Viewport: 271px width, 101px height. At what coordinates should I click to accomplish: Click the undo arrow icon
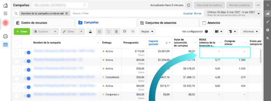[109, 32]
